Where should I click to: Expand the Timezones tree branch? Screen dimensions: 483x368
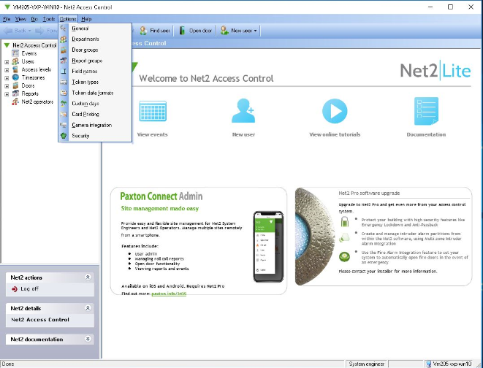coord(7,78)
